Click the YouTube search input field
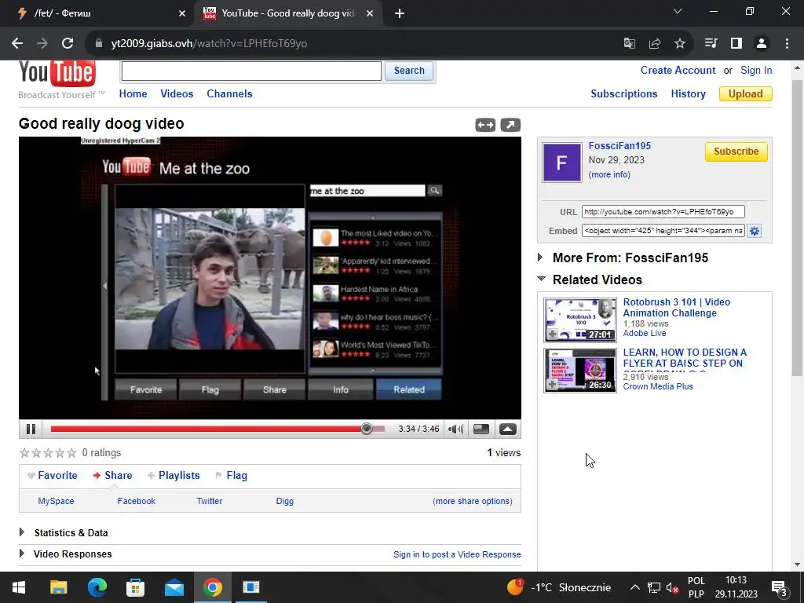Image resolution: width=804 pixels, height=603 pixels. (251, 71)
